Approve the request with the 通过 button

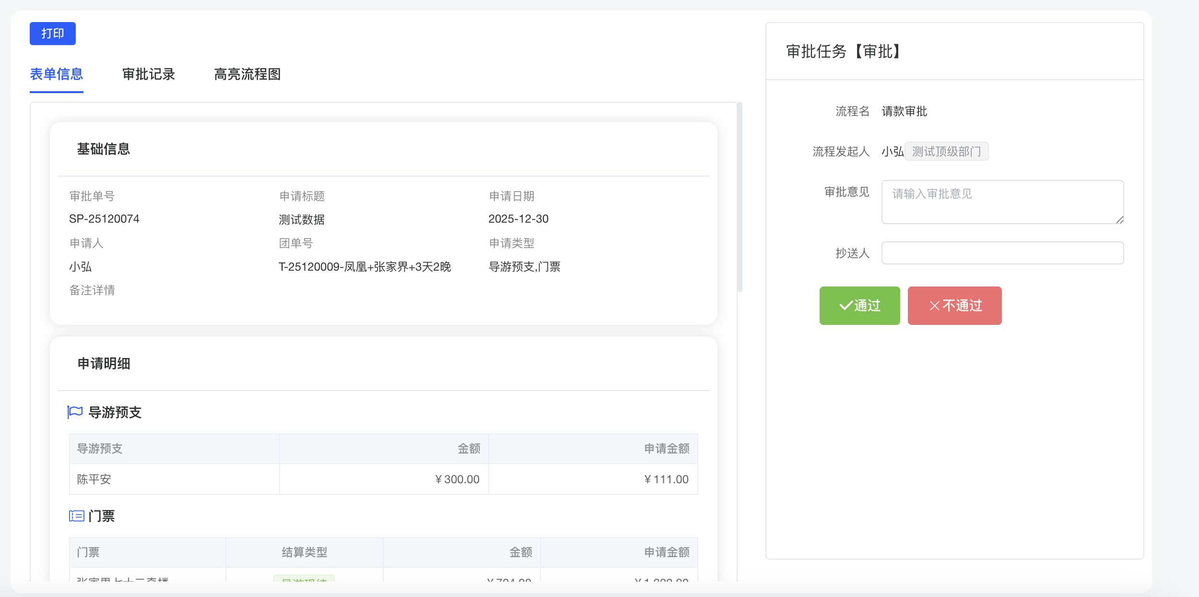(859, 306)
